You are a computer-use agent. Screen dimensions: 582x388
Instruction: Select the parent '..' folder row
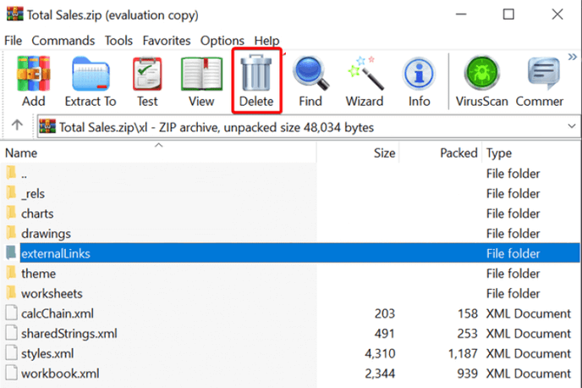click(291, 174)
